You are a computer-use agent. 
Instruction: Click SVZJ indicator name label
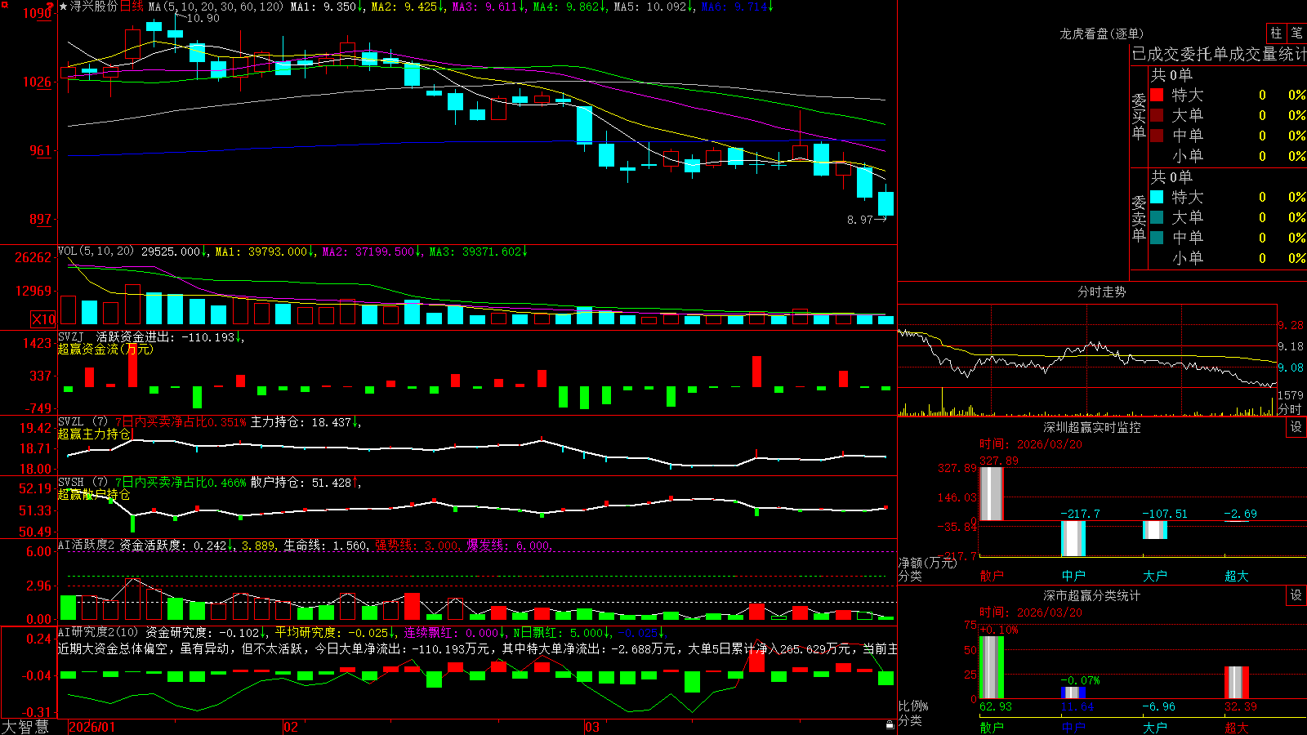(71, 336)
